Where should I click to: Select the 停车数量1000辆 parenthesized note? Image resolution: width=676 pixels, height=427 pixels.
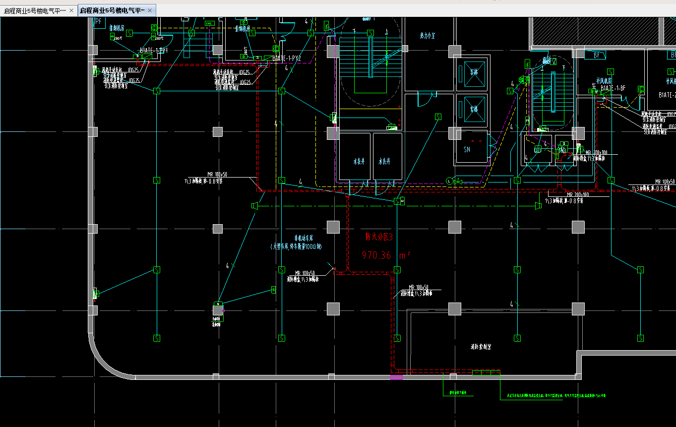point(297,246)
